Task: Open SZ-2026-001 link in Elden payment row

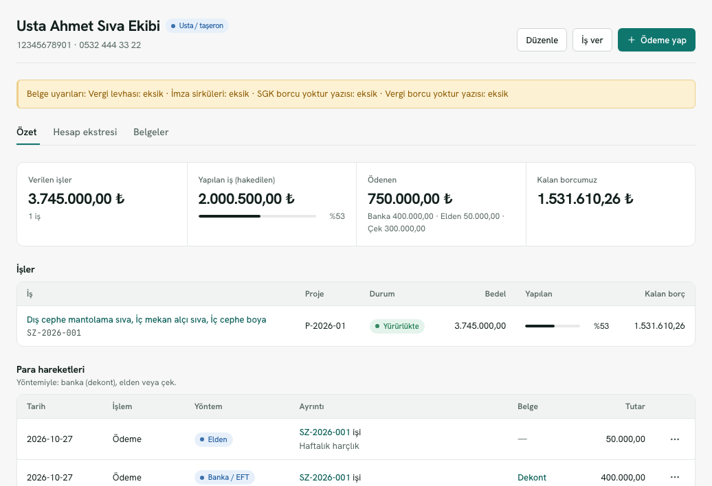Action: tap(324, 432)
